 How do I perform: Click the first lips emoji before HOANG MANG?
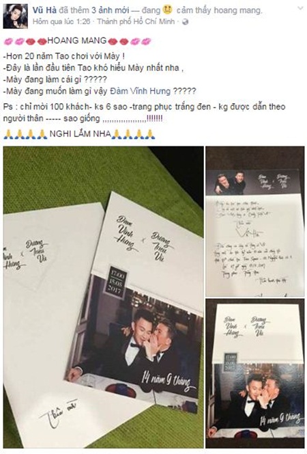(x=9, y=42)
